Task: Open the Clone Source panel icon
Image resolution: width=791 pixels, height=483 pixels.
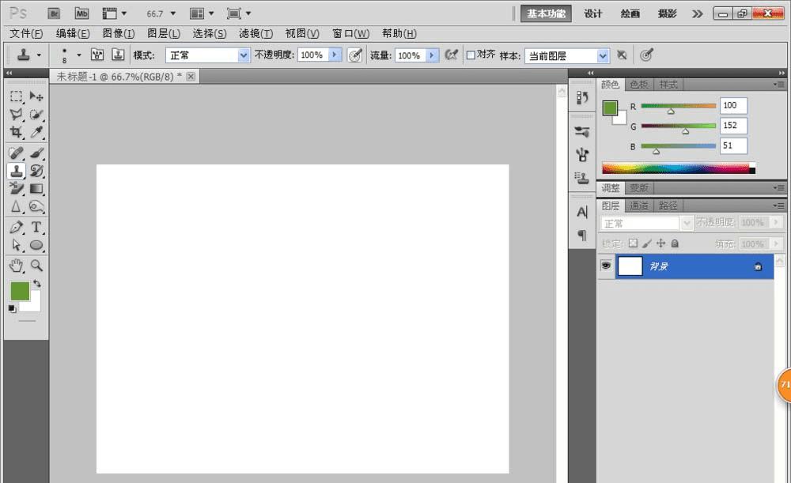Action: (582, 178)
